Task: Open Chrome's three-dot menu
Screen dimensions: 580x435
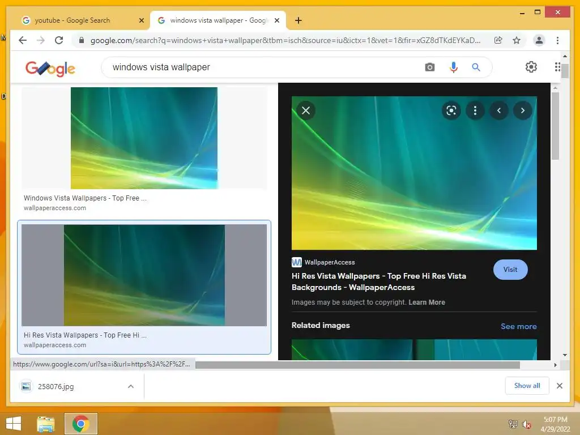Action: 557,40
